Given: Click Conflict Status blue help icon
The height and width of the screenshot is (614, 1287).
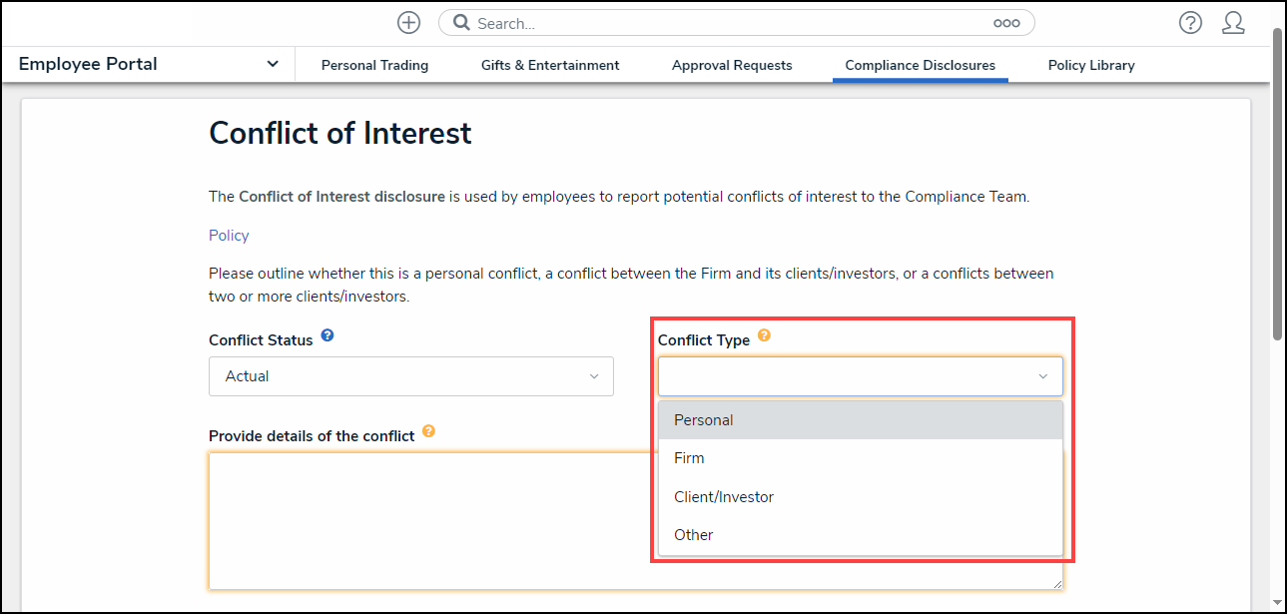Looking at the screenshot, I should tap(326, 336).
